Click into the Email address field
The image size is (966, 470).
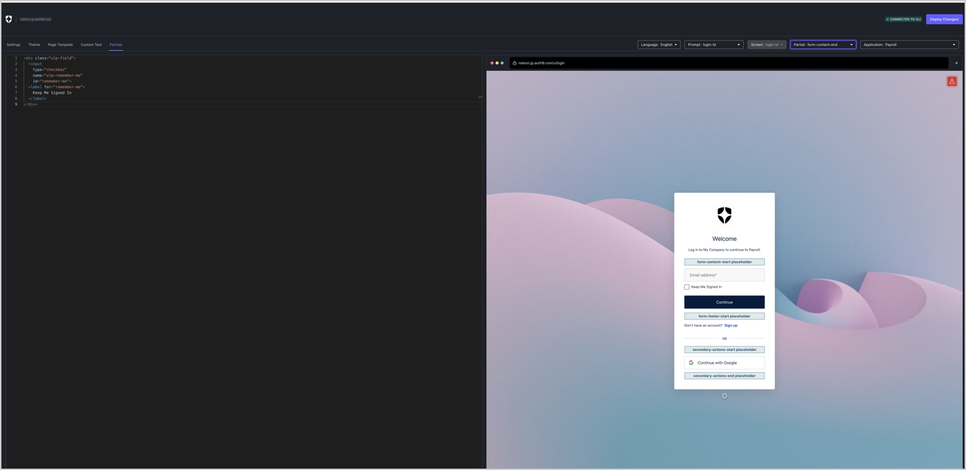[724, 275]
